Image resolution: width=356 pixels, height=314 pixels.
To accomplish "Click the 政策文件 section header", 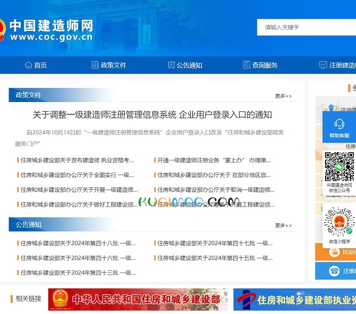I will coord(28,95).
